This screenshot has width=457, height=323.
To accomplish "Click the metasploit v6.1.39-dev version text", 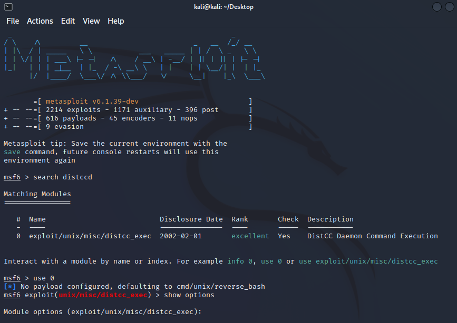I will 92,101.
